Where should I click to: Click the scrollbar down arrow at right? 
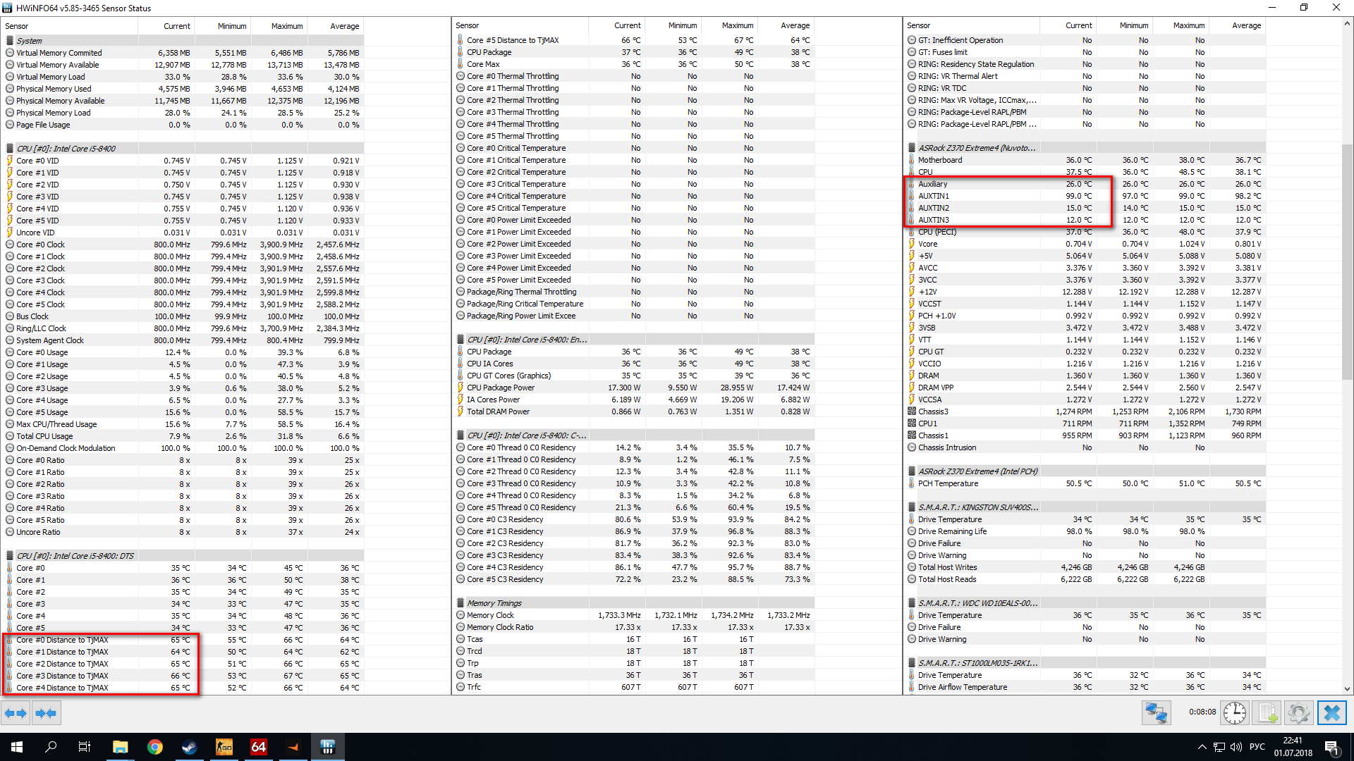[1347, 688]
